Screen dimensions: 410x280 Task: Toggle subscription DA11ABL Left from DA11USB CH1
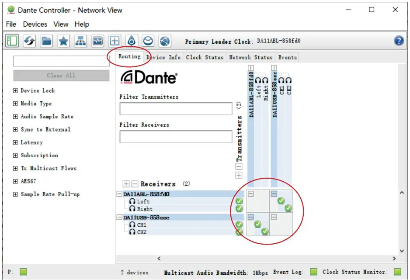pyautogui.click(x=281, y=201)
